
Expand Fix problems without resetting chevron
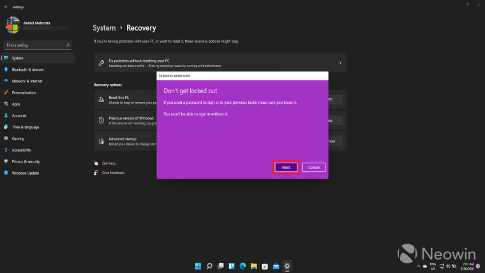coord(340,63)
